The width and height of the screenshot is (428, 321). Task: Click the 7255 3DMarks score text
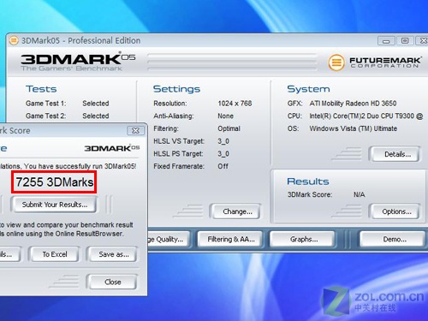click(54, 182)
